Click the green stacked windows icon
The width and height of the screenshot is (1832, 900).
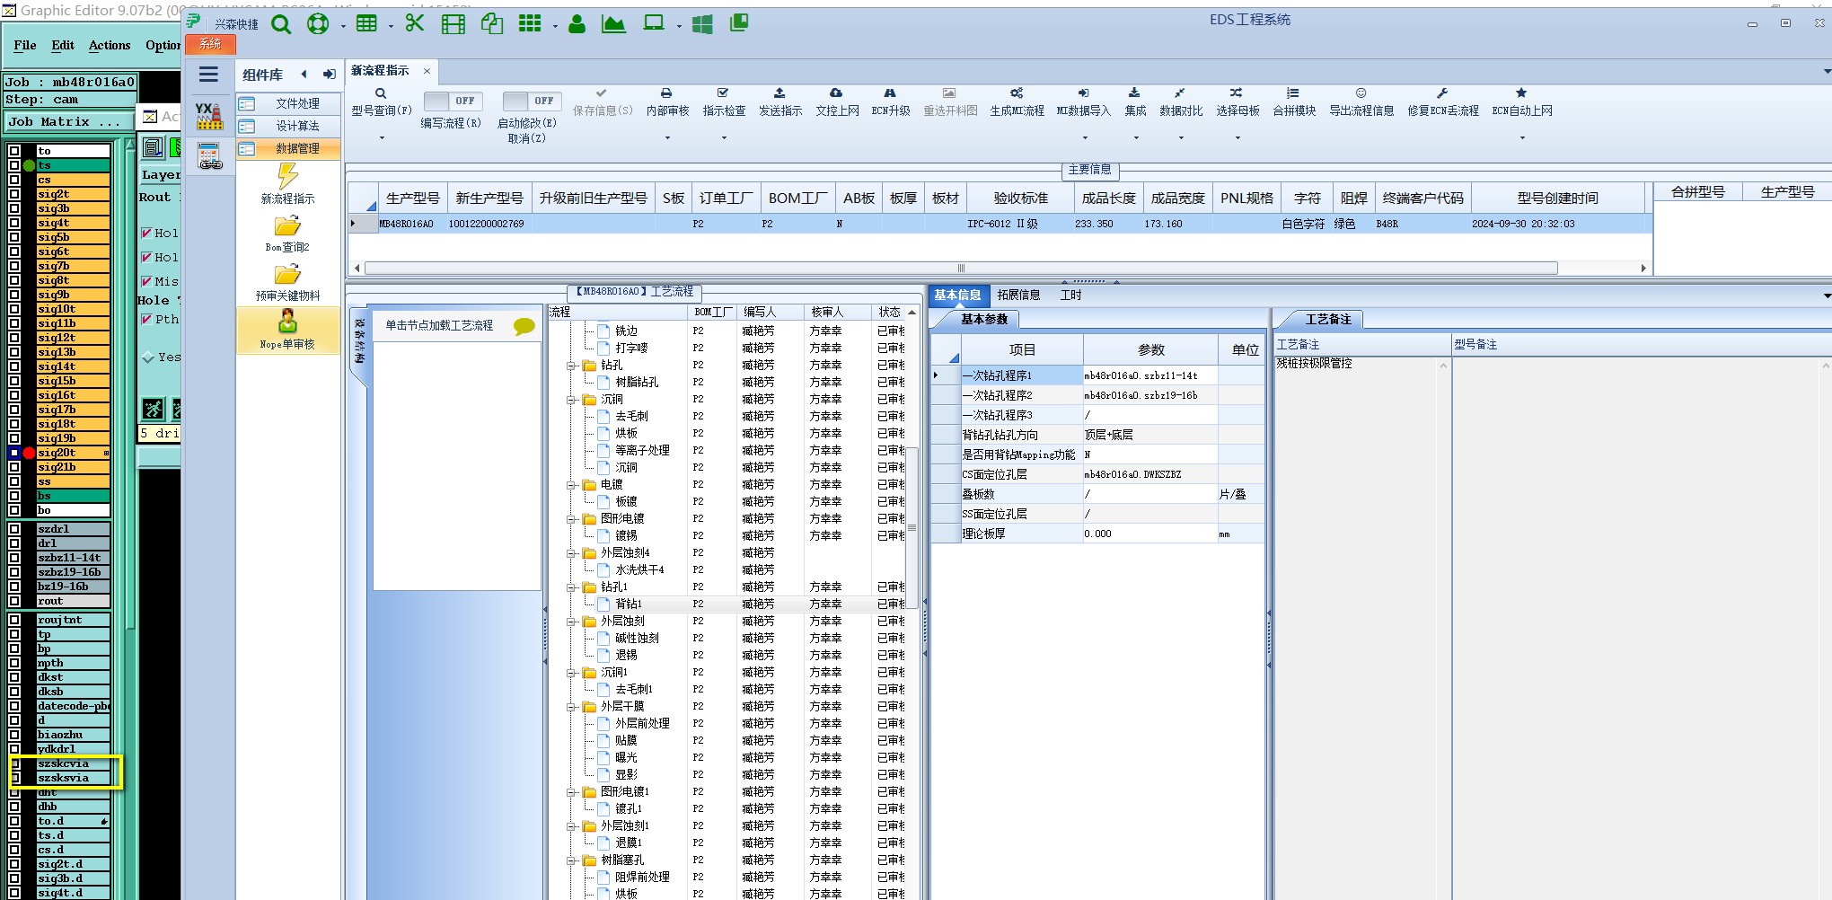click(739, 23)
